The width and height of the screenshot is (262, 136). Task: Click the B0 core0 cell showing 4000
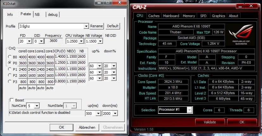click(x=23, y=57)
